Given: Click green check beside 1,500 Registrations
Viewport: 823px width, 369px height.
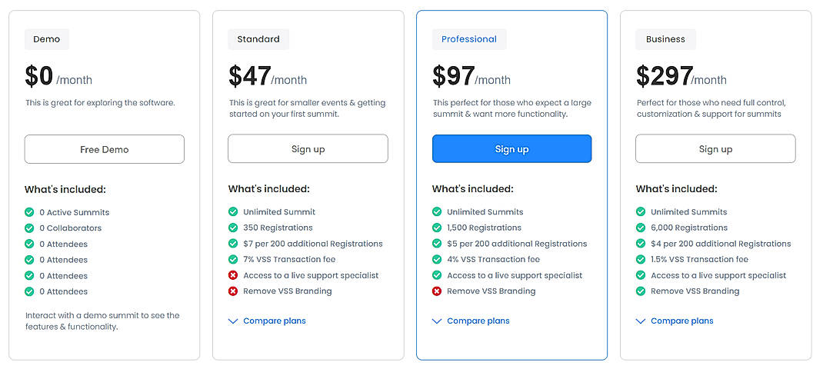Looking at the screenshot, I should [x=437, y=228].
